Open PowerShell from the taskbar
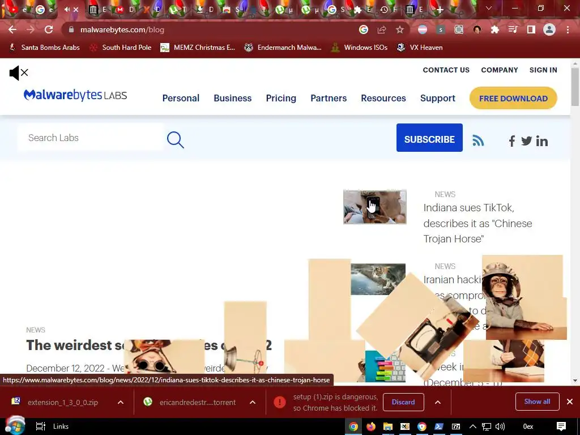This screenshot has width=580, height=435. 439,427
